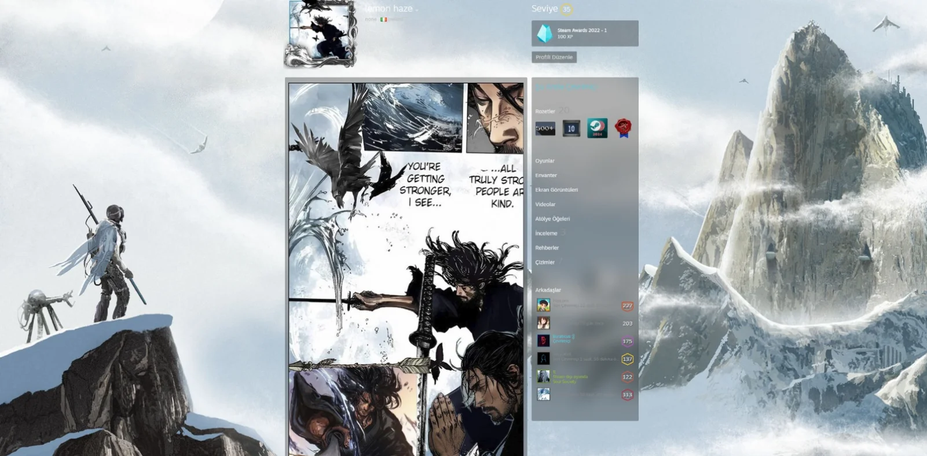This screenshot has width=927, height=456.
Task: Open the friend avatar beside level 113
Action: click(x=543, y=395)
